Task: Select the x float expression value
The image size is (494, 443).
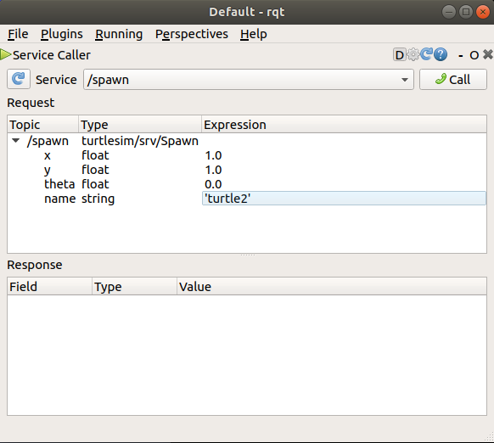Action: (213, 155)
